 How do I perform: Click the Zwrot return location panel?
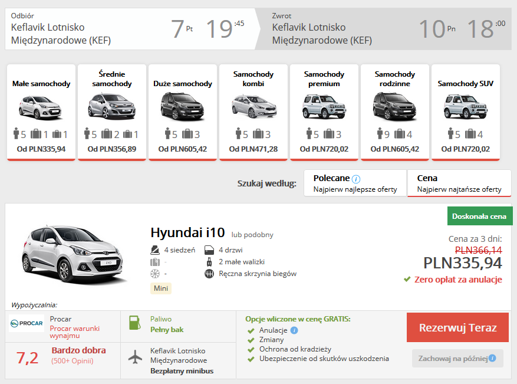coord(384,29)
